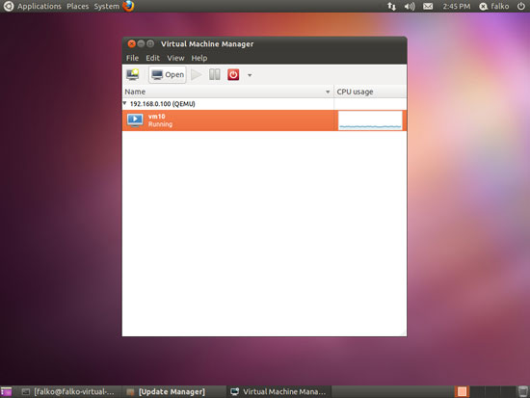Open the File menu
Viewport: 530px width, 398px height.
tap(132, 58)
